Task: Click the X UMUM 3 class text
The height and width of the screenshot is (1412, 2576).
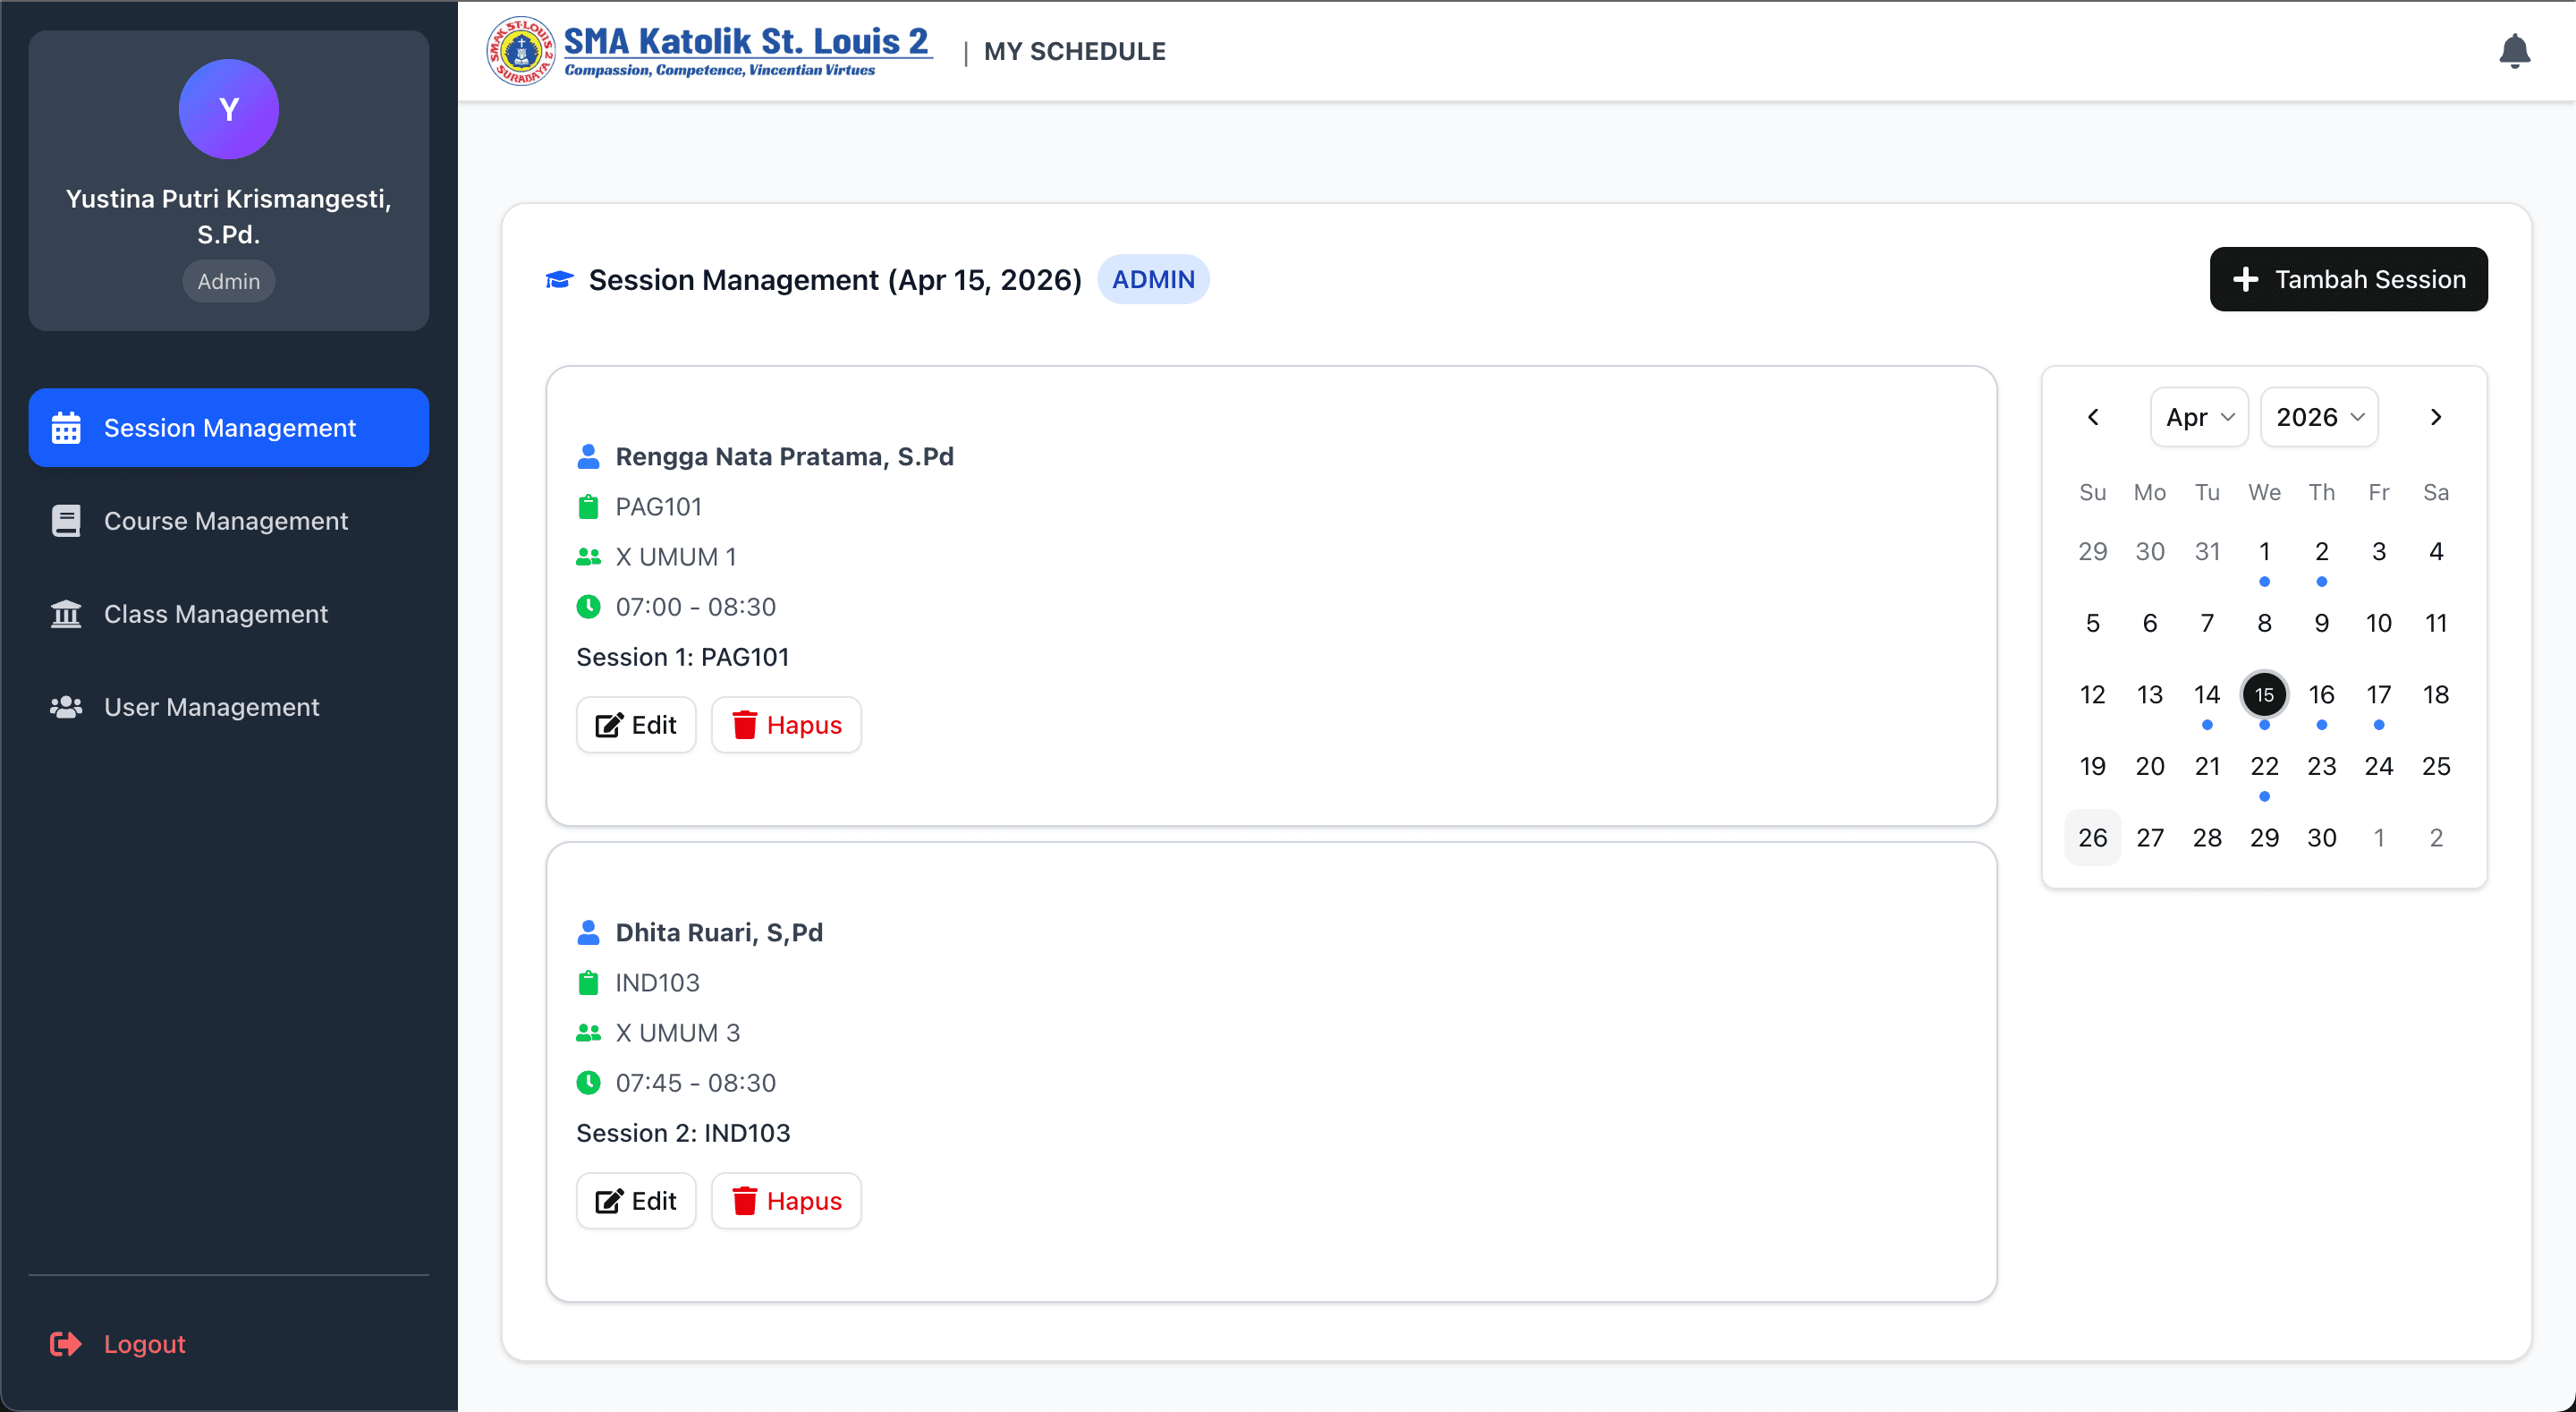Action: (x=677, y=1033)
